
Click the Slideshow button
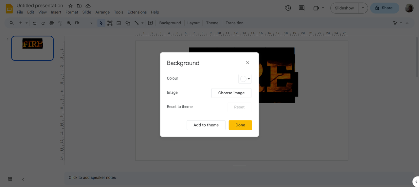tap(344, 8)
